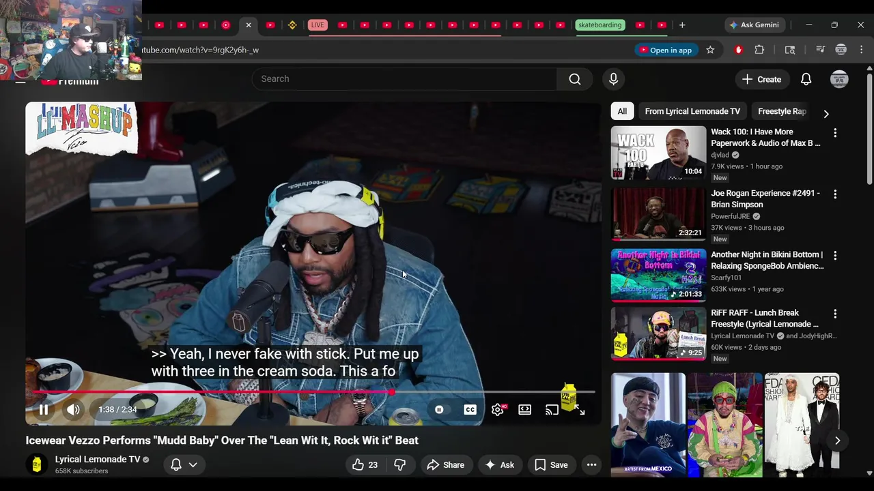This screenshot has height=491, width=874.
Task: Select From Lyrical Lemonade TV chip
Action: 692,111
